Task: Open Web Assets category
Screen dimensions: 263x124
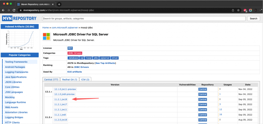Action: [12, 107]
